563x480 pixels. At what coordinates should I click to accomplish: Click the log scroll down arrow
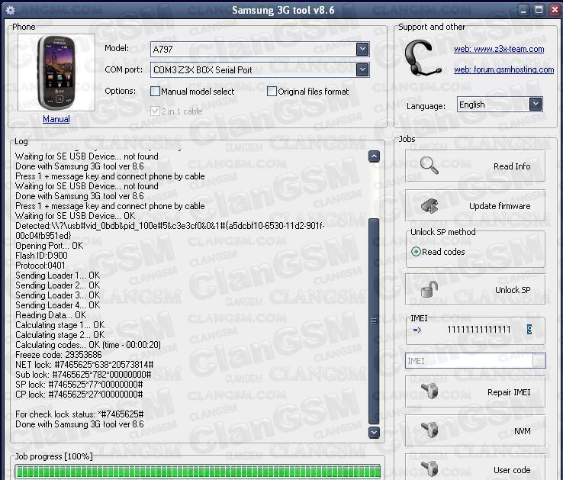coord(374,432)
